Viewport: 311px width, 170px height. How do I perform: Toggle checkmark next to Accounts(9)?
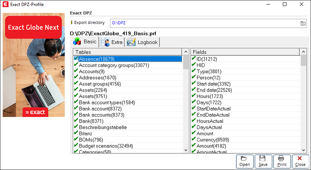coord(76,71)
